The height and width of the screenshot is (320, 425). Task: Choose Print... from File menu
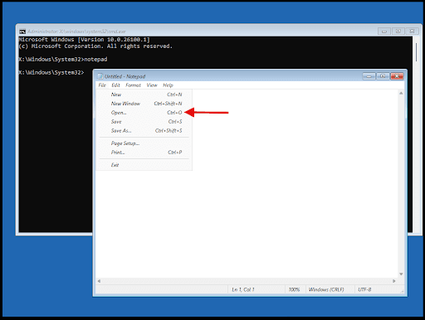click(x=144, y=153)
